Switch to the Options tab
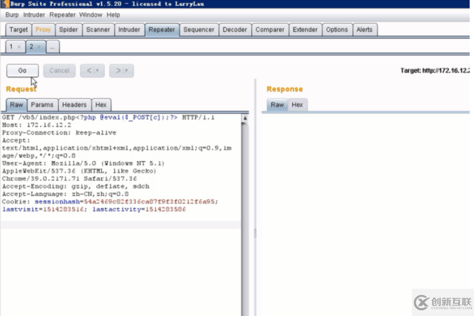 pos(337,30)
